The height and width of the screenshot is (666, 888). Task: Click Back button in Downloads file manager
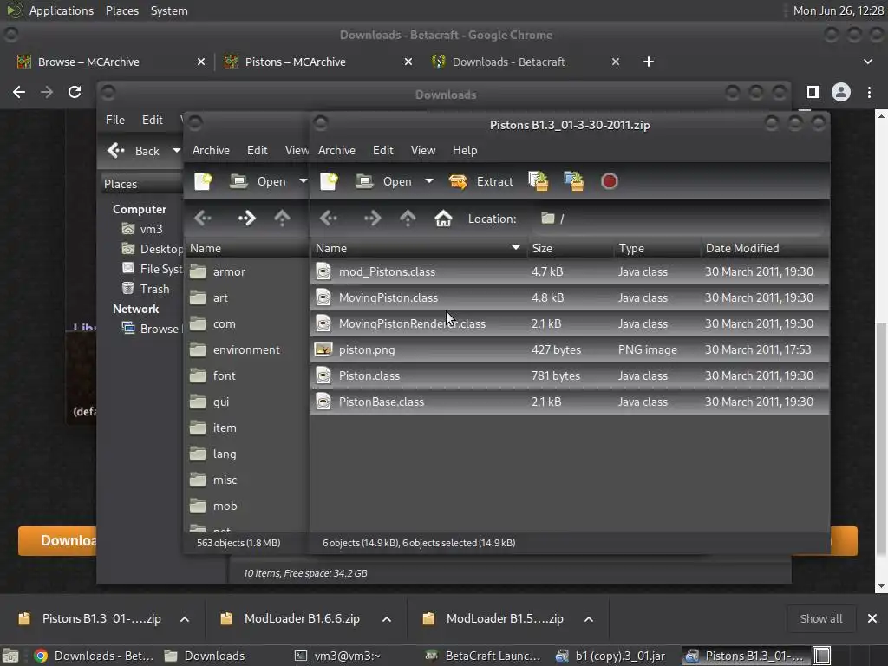click(x=134, y=151)
